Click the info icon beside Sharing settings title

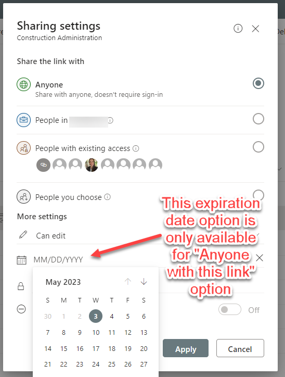coord(238,28)
